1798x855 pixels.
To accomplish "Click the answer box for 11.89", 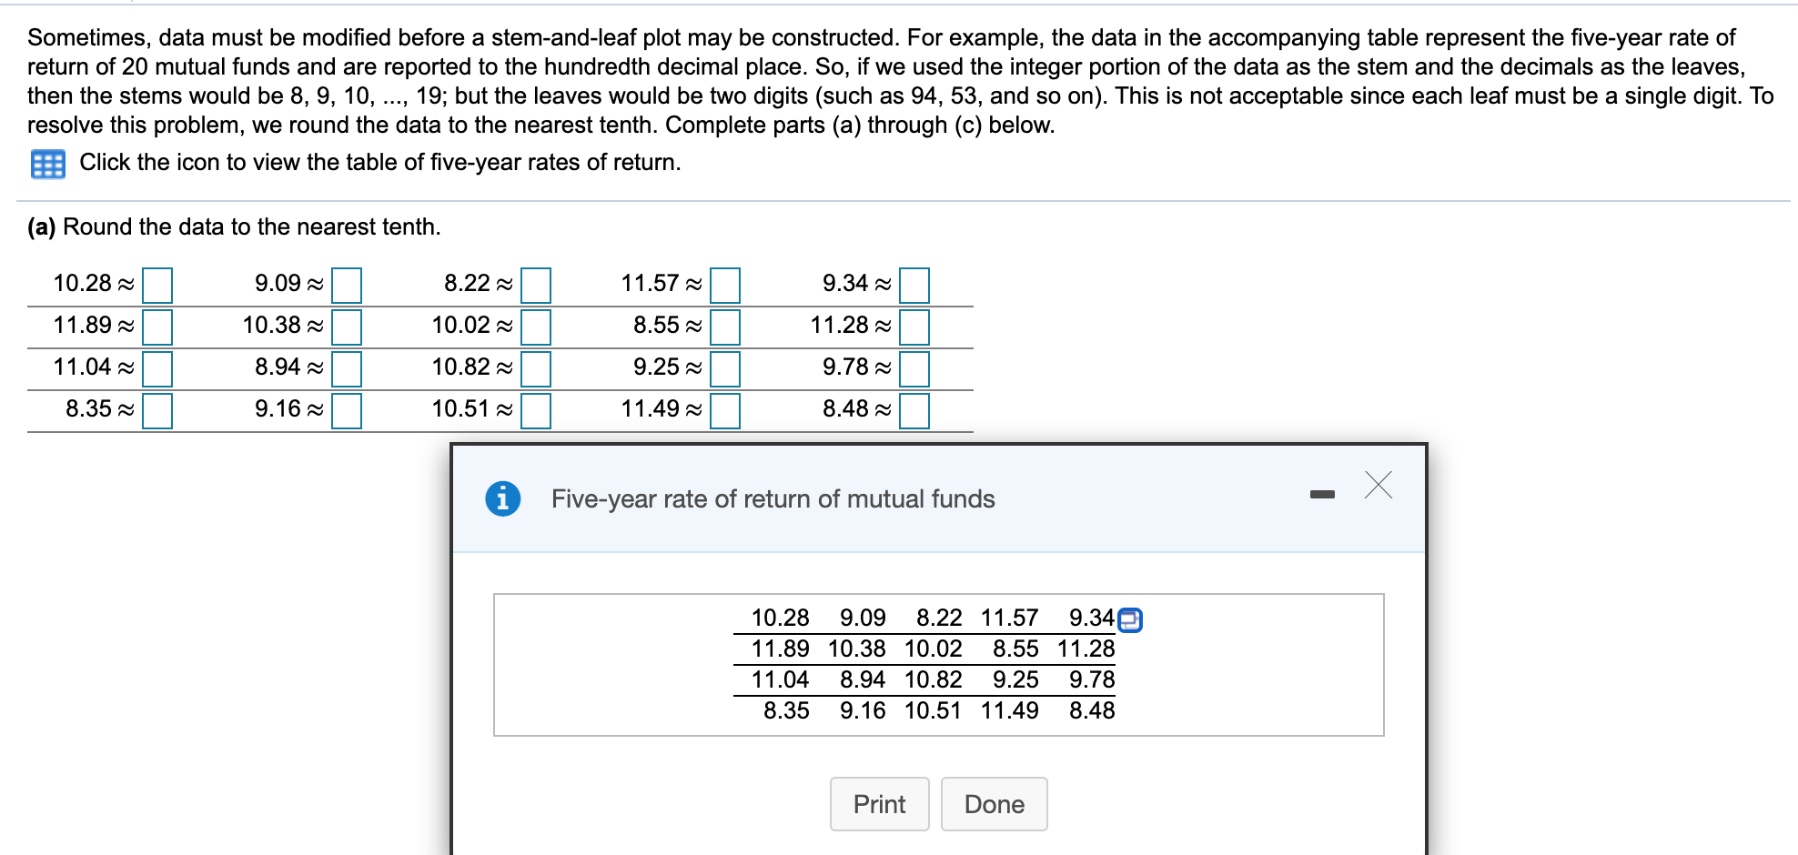I will [159, 327].
